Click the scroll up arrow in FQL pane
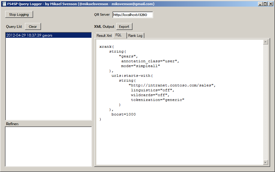The width and height of the screenshot is (275, 172). pos(266,42)
